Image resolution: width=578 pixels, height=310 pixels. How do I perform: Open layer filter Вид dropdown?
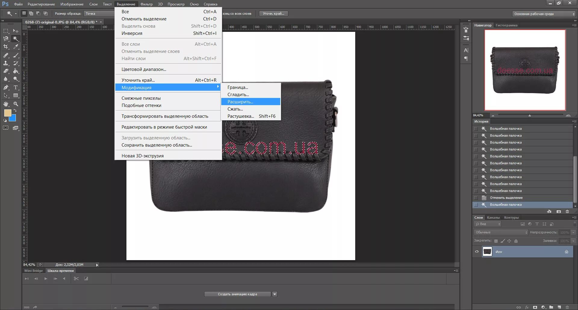[x=487, y=224]
